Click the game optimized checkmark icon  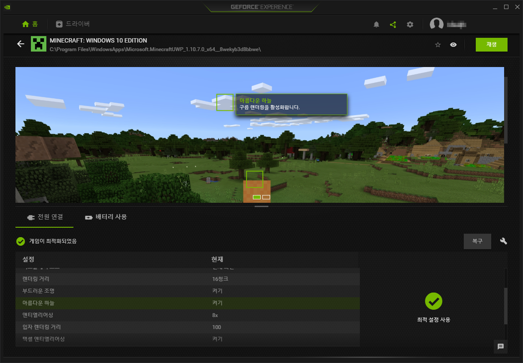(20, 241)
